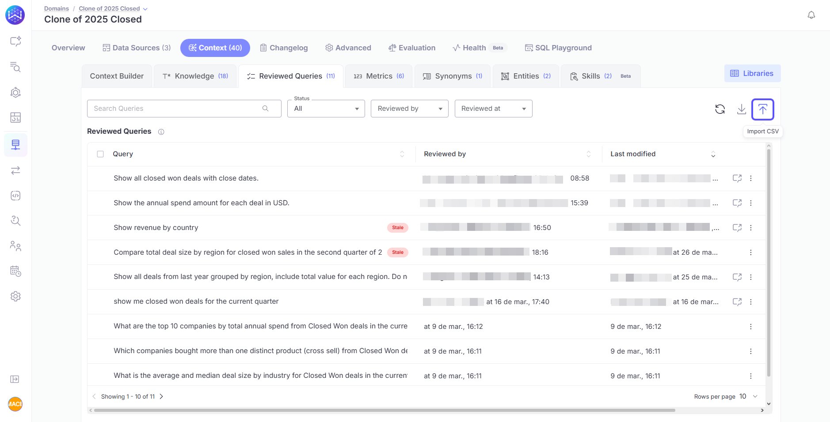The width and height of the screenshot is (830, 422).
Task: Click the Stale badge on 'Show revenue by country'
Action: click(x=398, y=228)
